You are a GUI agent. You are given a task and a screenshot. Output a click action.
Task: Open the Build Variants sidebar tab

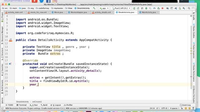pyautogui.click(x=2, y=86)
